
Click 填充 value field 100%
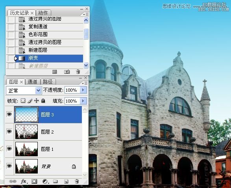[72, 101]
